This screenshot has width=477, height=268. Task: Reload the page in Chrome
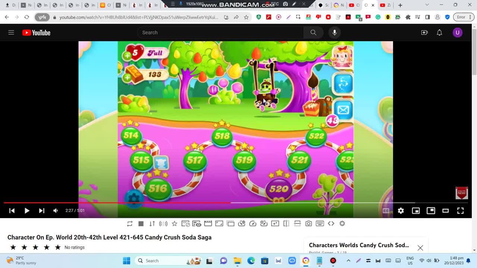26,17
